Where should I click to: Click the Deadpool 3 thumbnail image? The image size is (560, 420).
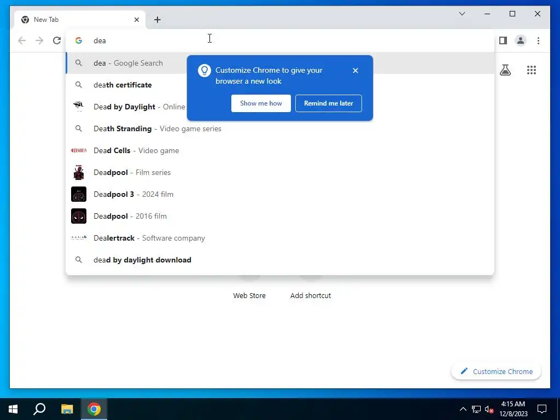(79, 194)
